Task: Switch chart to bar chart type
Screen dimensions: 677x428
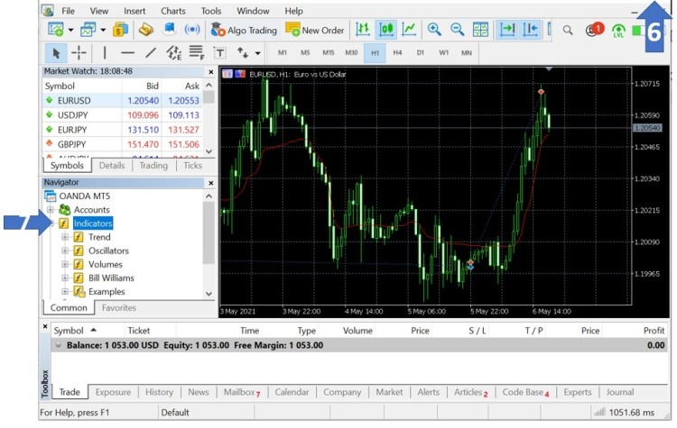Action: point(363,30)
